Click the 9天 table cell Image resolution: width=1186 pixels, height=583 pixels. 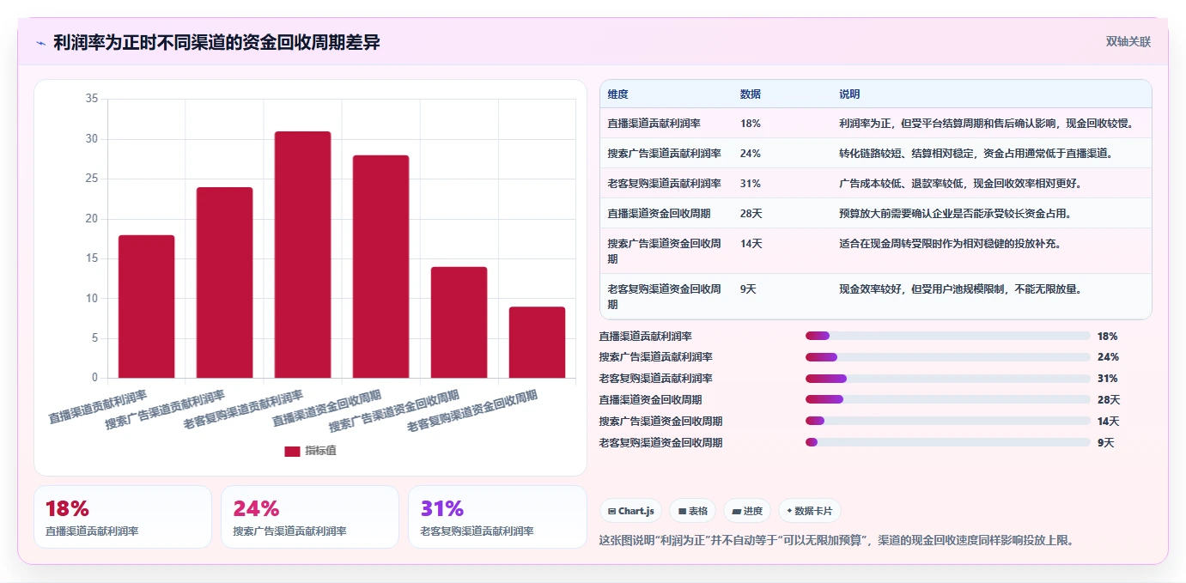tap(748, 289)
